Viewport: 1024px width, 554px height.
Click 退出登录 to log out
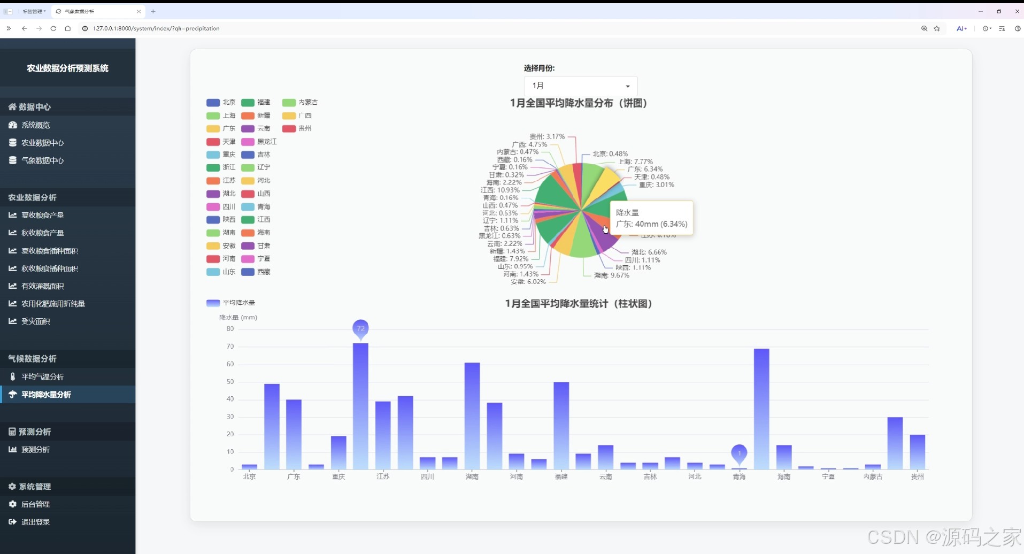click(35, 522)
